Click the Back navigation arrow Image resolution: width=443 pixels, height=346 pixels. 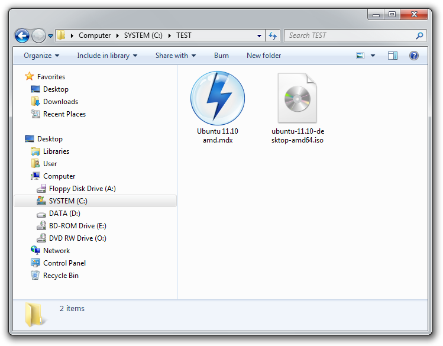[x=22, y=35]
